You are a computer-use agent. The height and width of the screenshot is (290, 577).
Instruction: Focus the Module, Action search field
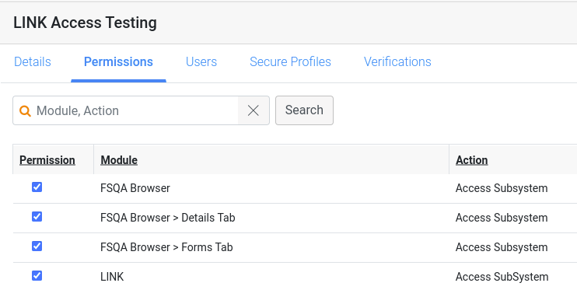click(x=136, y=110)
